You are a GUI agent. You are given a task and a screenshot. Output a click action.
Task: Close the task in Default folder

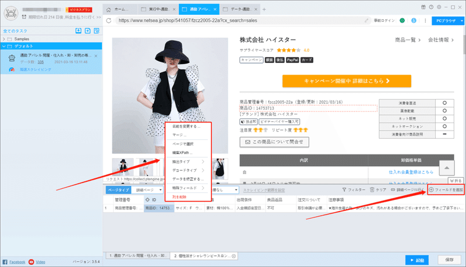(x=96, y=56)
